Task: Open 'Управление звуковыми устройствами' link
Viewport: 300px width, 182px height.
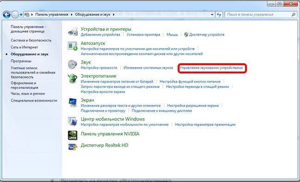Action: point(211,68)
